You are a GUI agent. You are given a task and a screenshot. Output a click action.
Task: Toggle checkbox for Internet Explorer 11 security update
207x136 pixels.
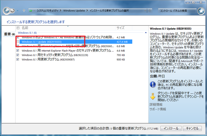point(18,46)
